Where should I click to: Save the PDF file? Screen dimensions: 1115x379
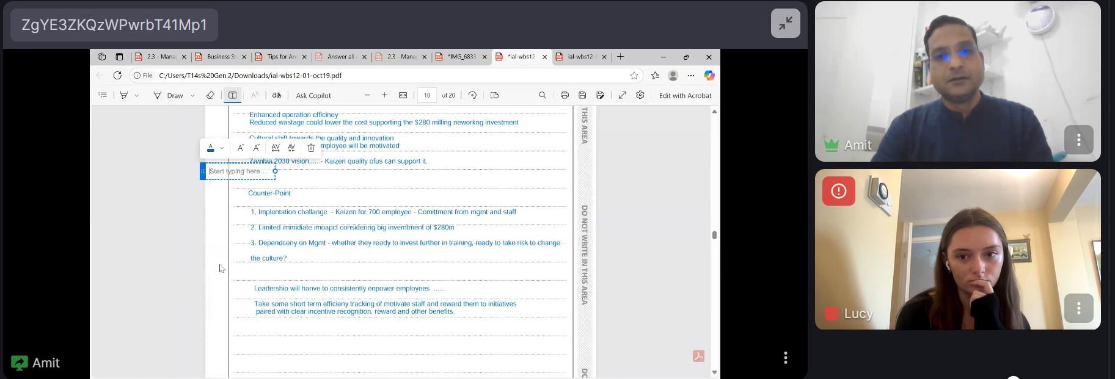[582, 95]
